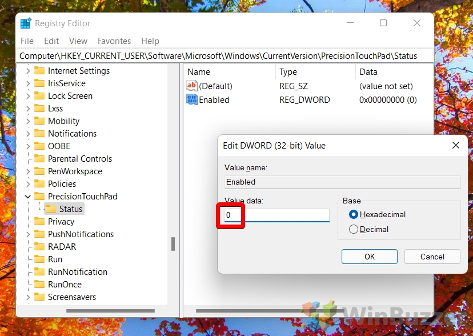Click the Enabled DWORD value icon
473x336 pixels.
tap(192, 99)
